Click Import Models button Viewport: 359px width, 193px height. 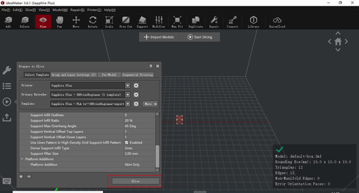[x=159, y=37]
